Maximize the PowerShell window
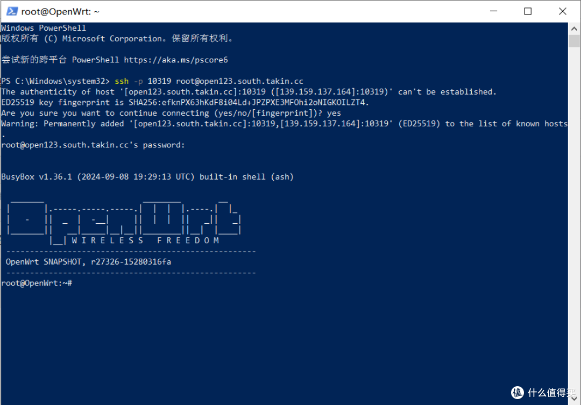 pos(528,11)
